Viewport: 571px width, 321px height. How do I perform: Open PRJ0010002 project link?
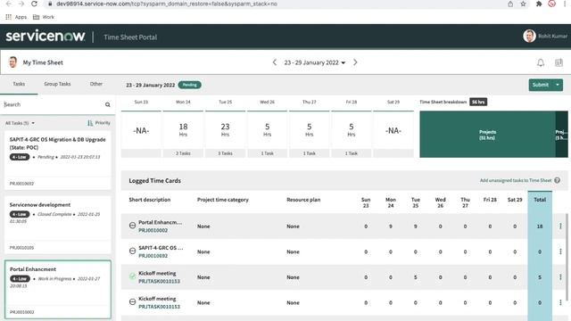[x=153, y=230]
